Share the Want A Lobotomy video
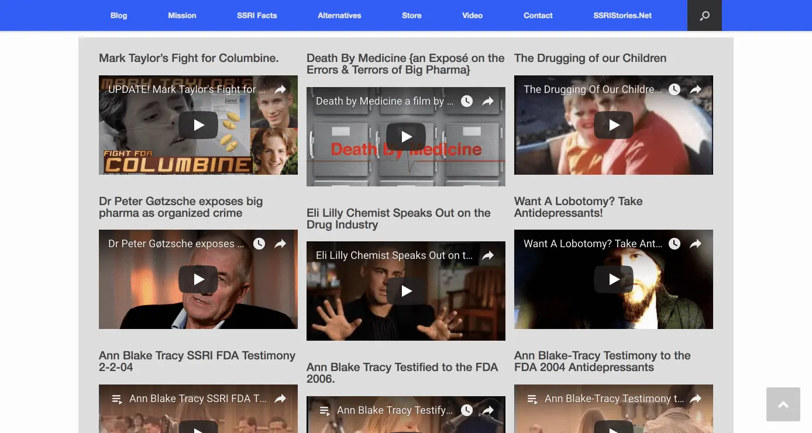812x433 pixels. [x=696, y=244]
